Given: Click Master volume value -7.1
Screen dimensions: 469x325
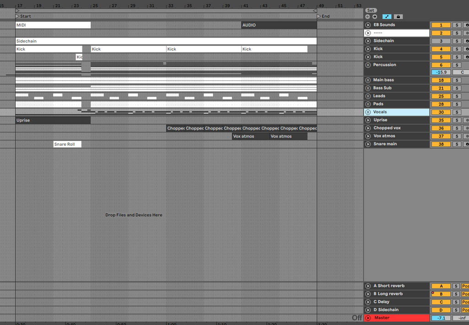Looking at the screenshot, I should click(441, 318).
